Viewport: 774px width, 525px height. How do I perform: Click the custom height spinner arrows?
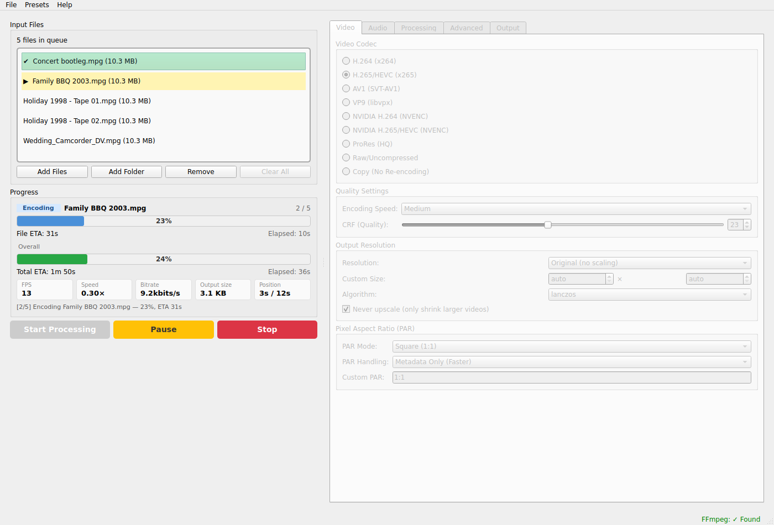click(747, 279)
